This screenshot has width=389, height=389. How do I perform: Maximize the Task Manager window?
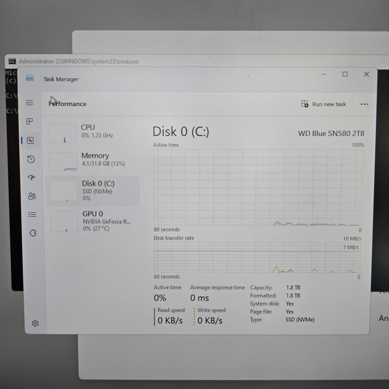click(x=345, y=74)
